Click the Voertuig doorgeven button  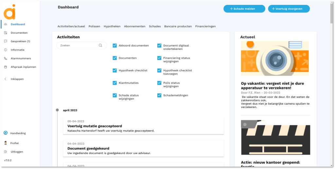[x=289, y=9]
